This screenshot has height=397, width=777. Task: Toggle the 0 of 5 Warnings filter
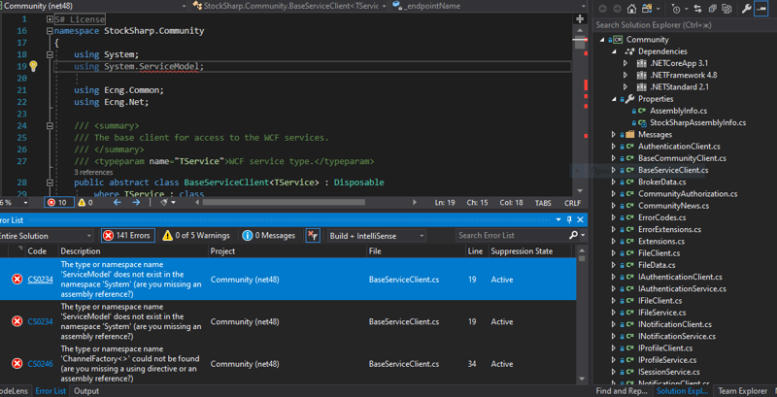[x=196, y=236]
